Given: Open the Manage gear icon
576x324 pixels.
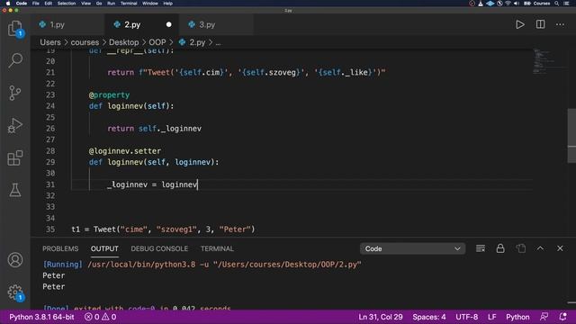Looking at the screenshot, I should 15,292.
